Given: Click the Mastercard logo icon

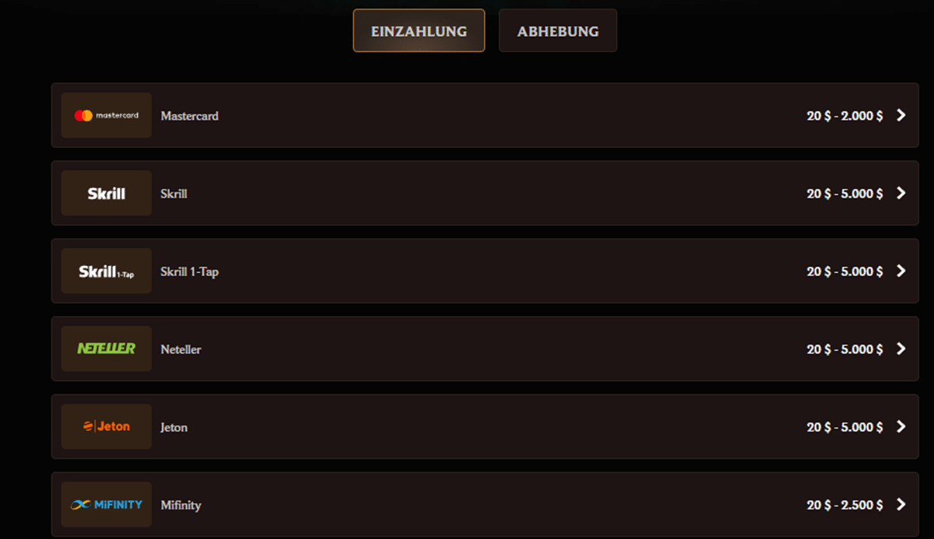Looking at the screenshot, I should [106, 115].
